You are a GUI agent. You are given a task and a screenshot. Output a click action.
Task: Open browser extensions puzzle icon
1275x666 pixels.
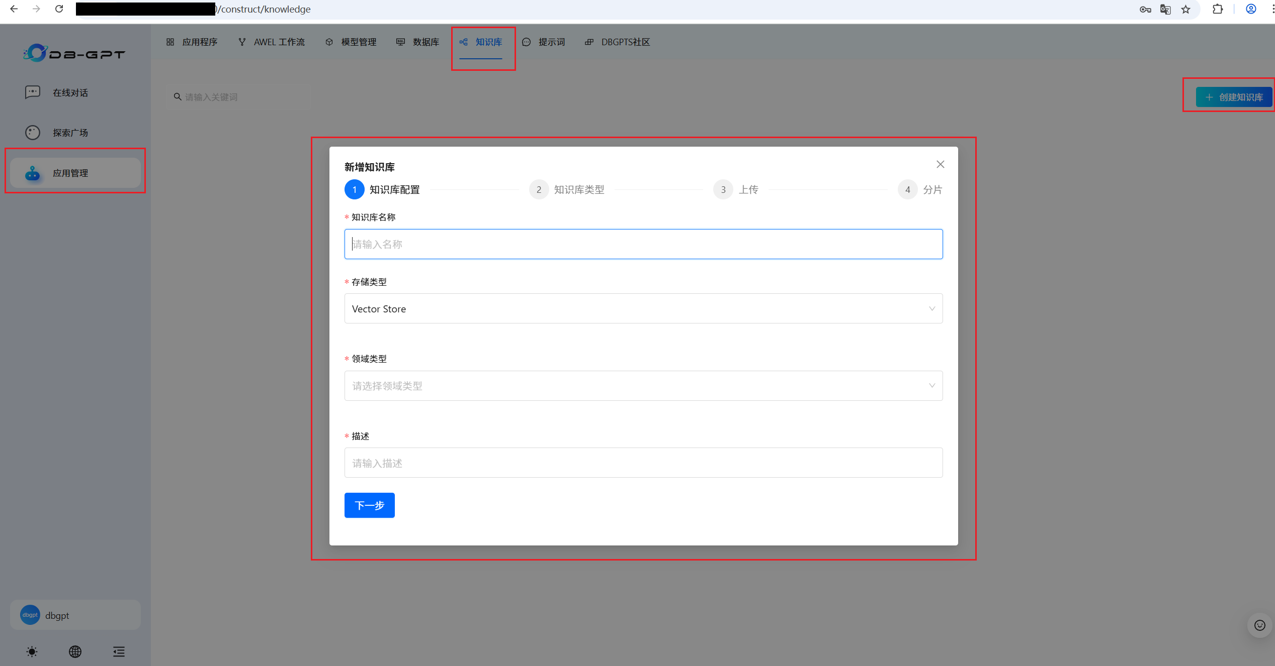click(x=1217, y=9)
